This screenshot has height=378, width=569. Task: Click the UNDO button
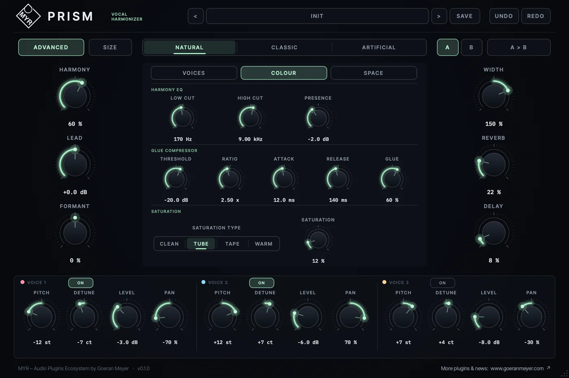(x=504, y=16)
